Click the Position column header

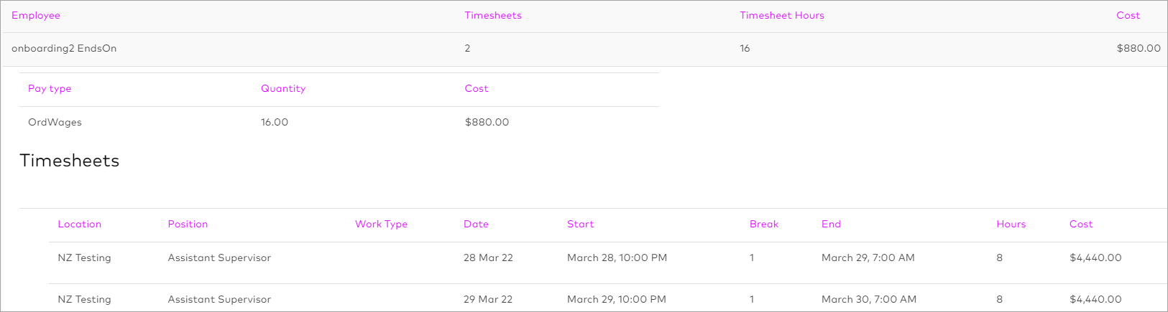[x=188, y=224]
